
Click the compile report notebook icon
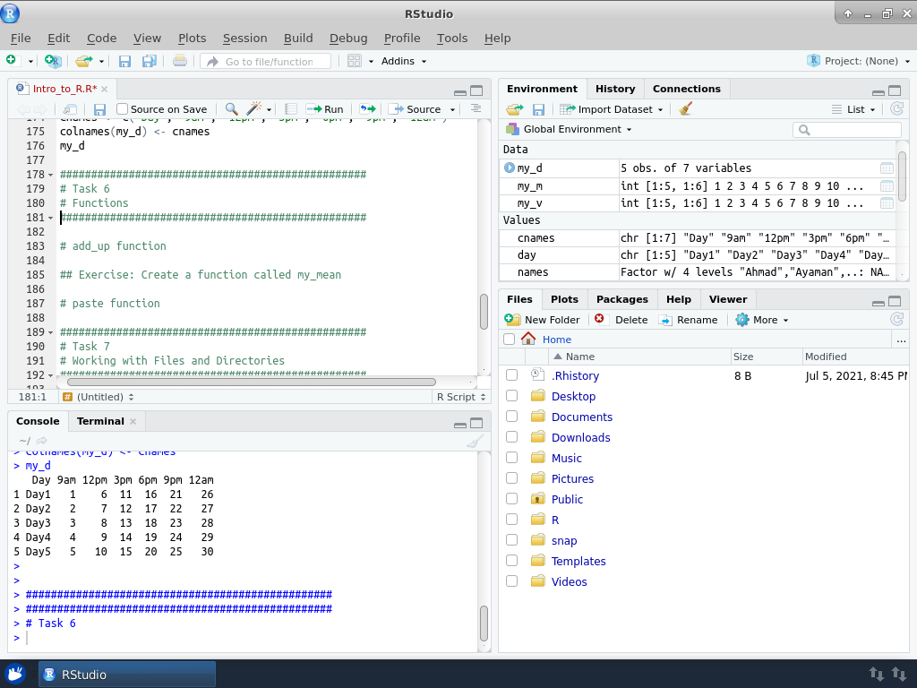coord(291,109)
